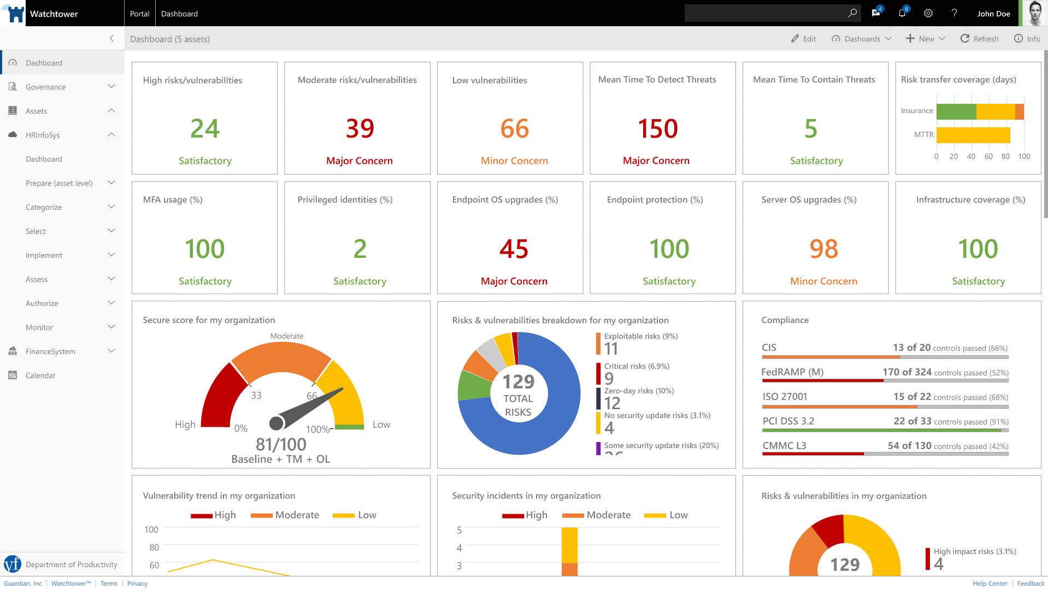Open the notifications bell icon
Screen dimensions: 1048x589
point(902,13)
